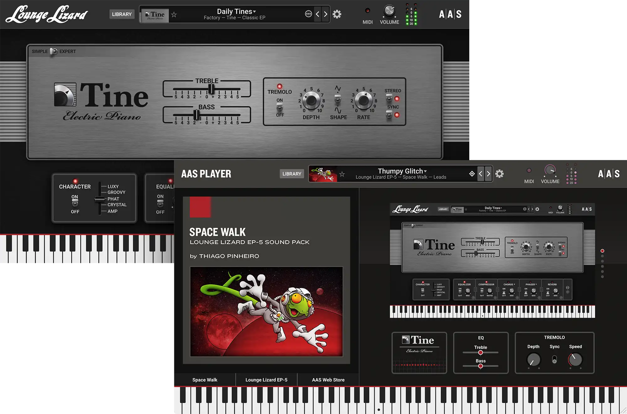627x414 pixels.
Task: Click the tremolo Depth knob in Lounge Lizard
Action: [311, 101]
